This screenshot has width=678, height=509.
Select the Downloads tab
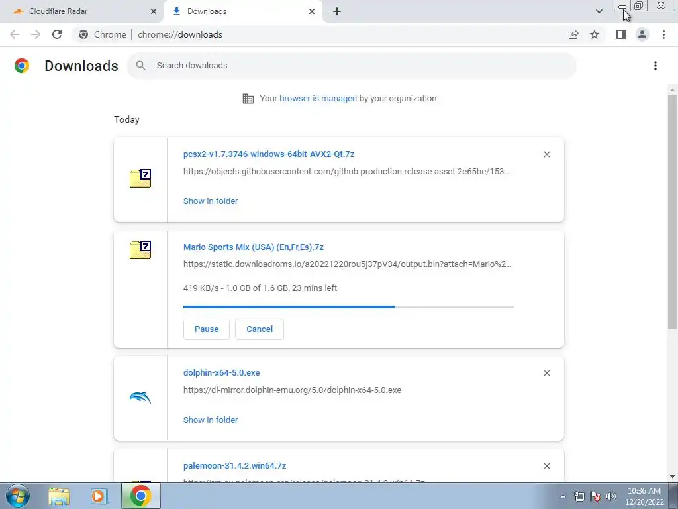(x=242, y=11)
